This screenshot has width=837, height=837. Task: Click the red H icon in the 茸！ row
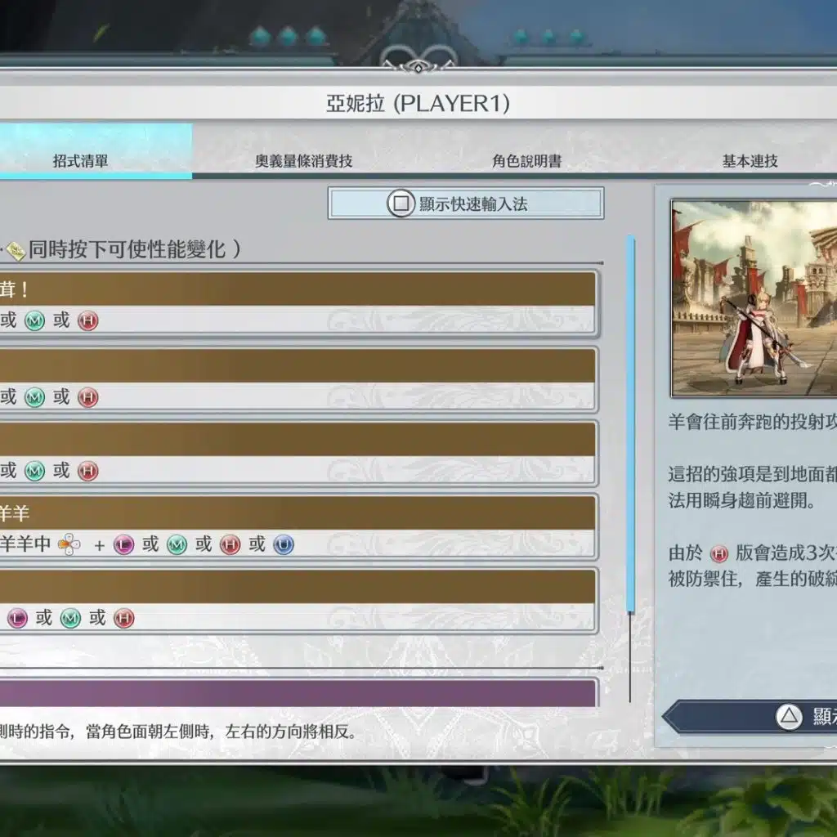(87, 320)
